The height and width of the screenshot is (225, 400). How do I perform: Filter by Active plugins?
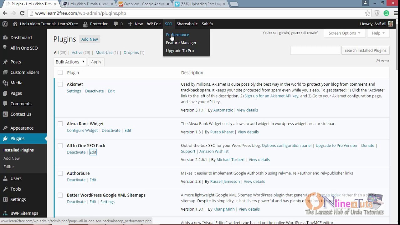tap(81, 52)
